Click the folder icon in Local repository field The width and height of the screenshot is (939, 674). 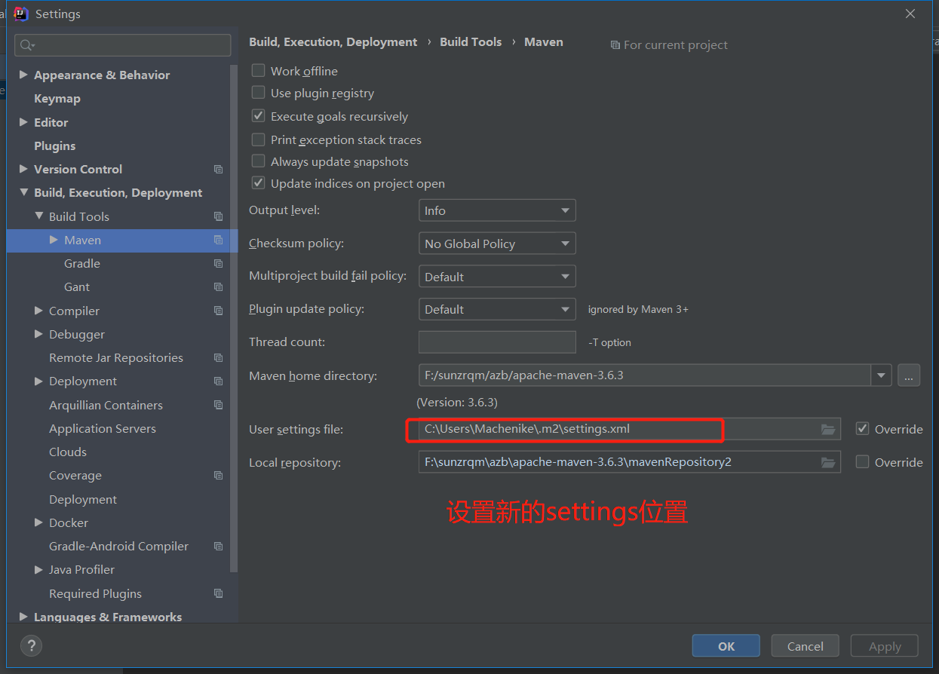[x=828, y=462]
